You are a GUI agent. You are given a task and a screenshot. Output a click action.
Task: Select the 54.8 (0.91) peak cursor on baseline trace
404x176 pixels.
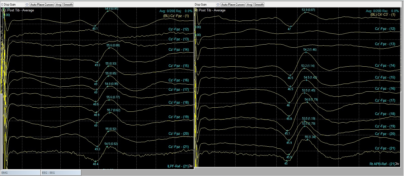pos(108,11)
